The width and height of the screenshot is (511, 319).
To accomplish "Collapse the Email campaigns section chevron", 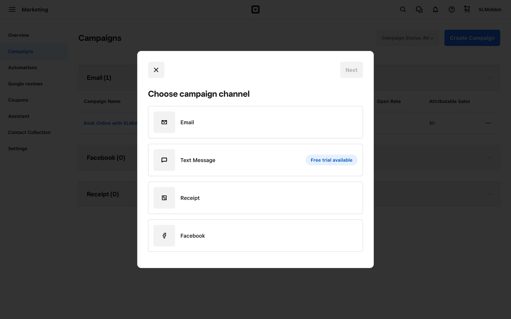I will pyautogui.click(x=490, y=78).
